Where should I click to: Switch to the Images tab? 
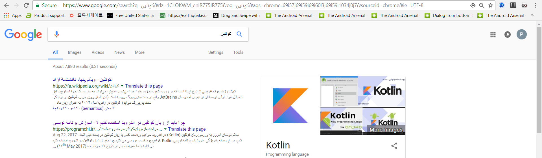75,52
